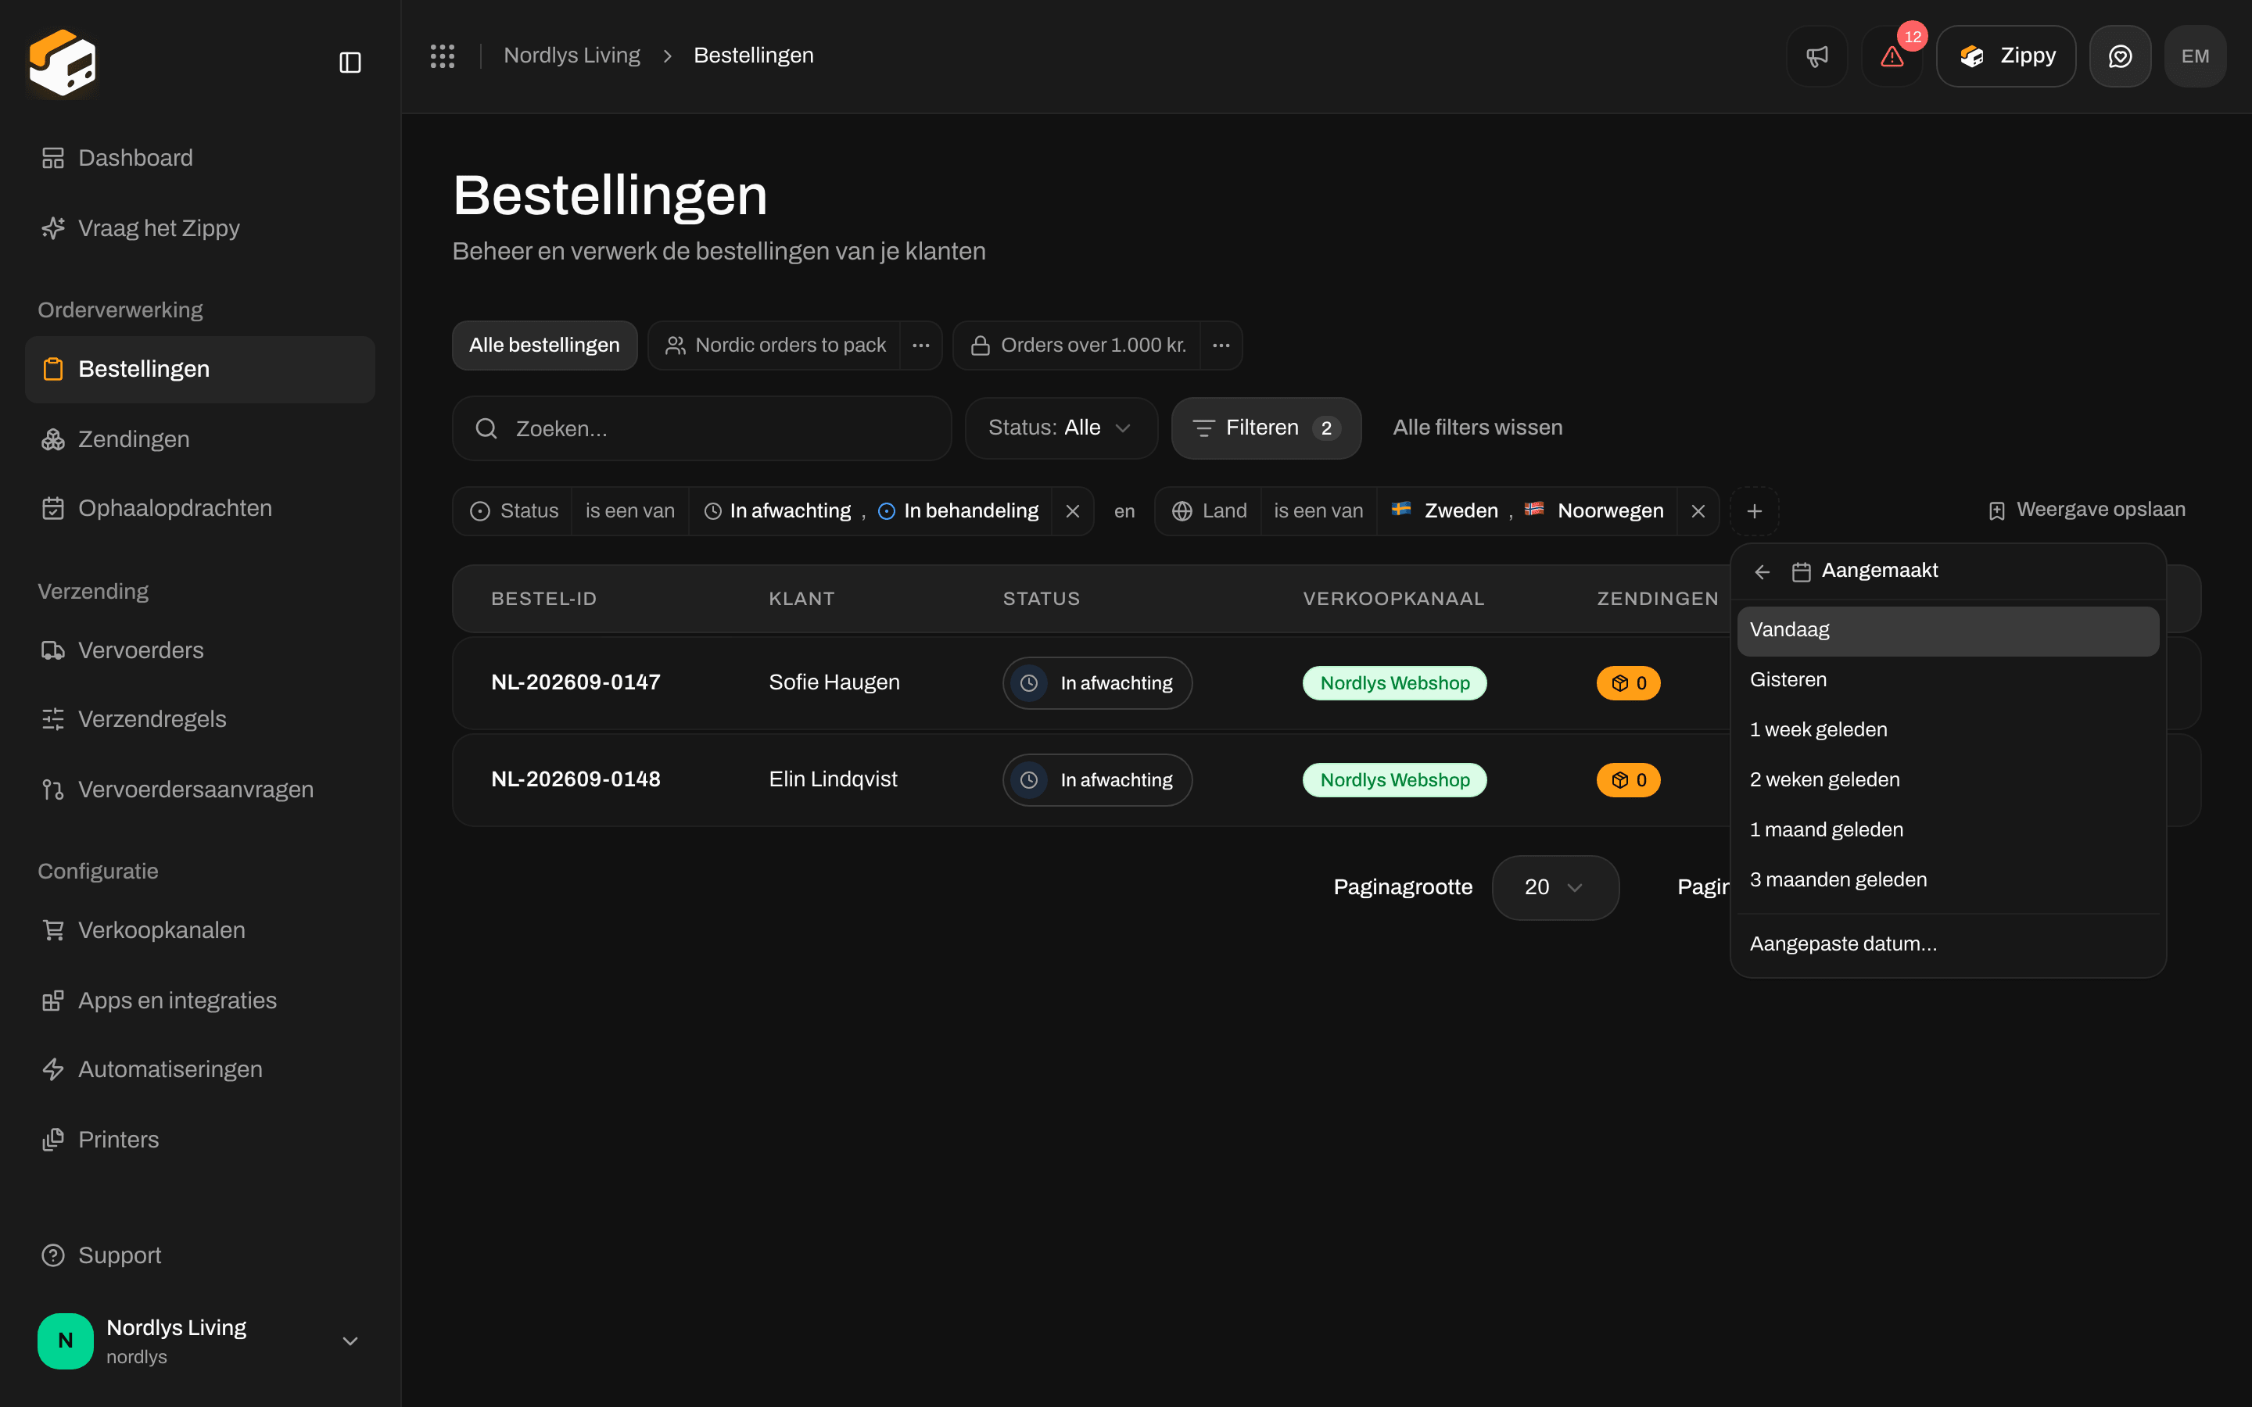Go back from the Aangemaakt filter menu
The height and width of the screenshot is (1407, 2252).
pos(1762,571)
